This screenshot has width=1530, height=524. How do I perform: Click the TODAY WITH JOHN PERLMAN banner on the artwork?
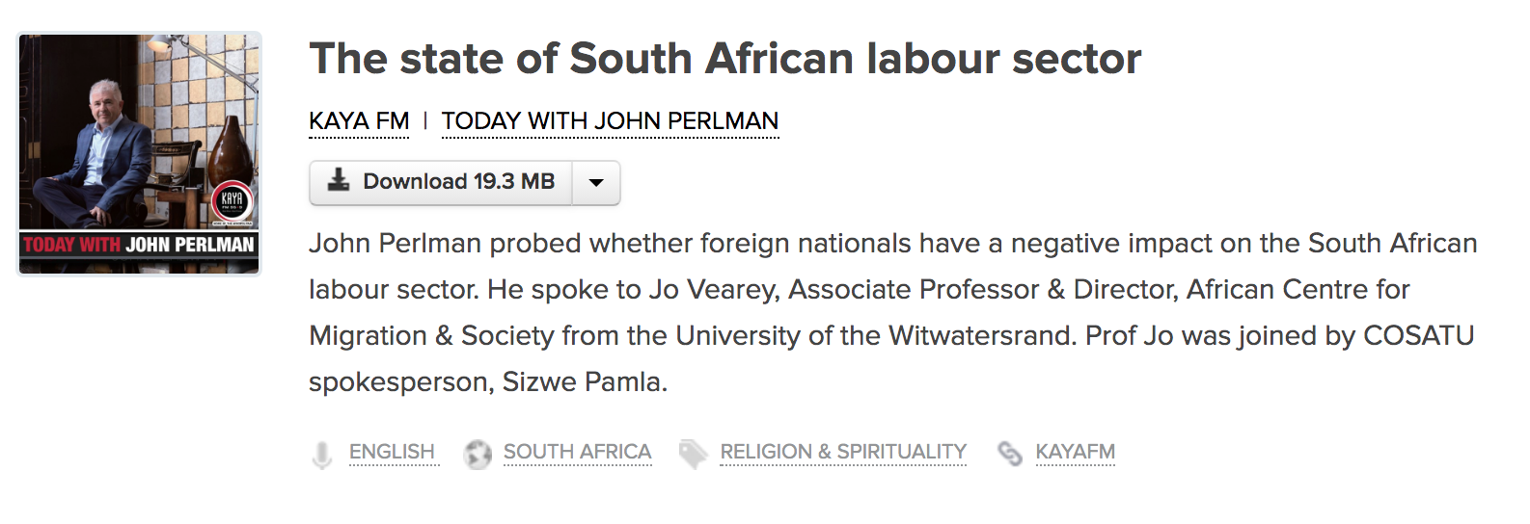coord(139,245)
